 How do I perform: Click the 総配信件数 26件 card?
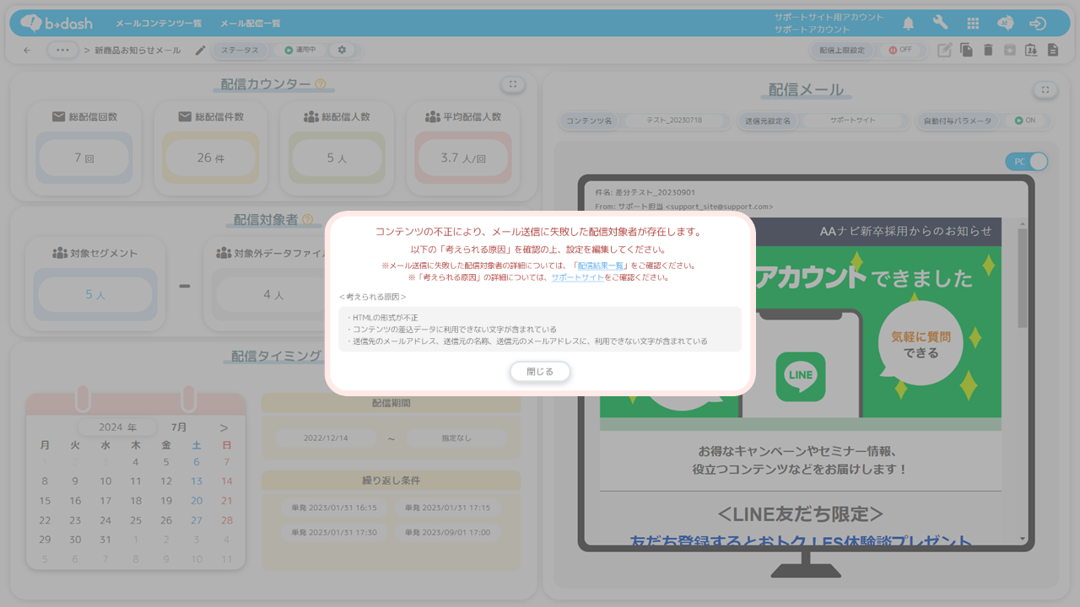pos(210,147)
